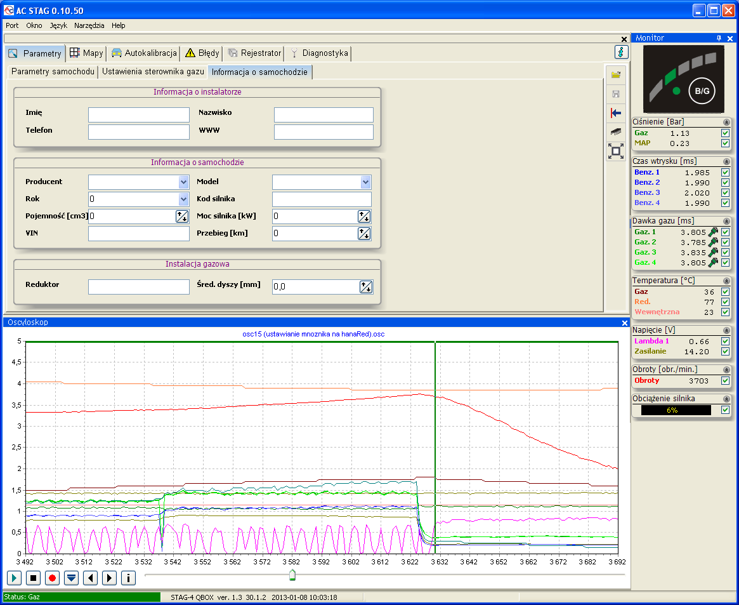Viewport: 739px width, 605px height.
Task: Click the fullscreen expand icon
Action: click(615, 151)
